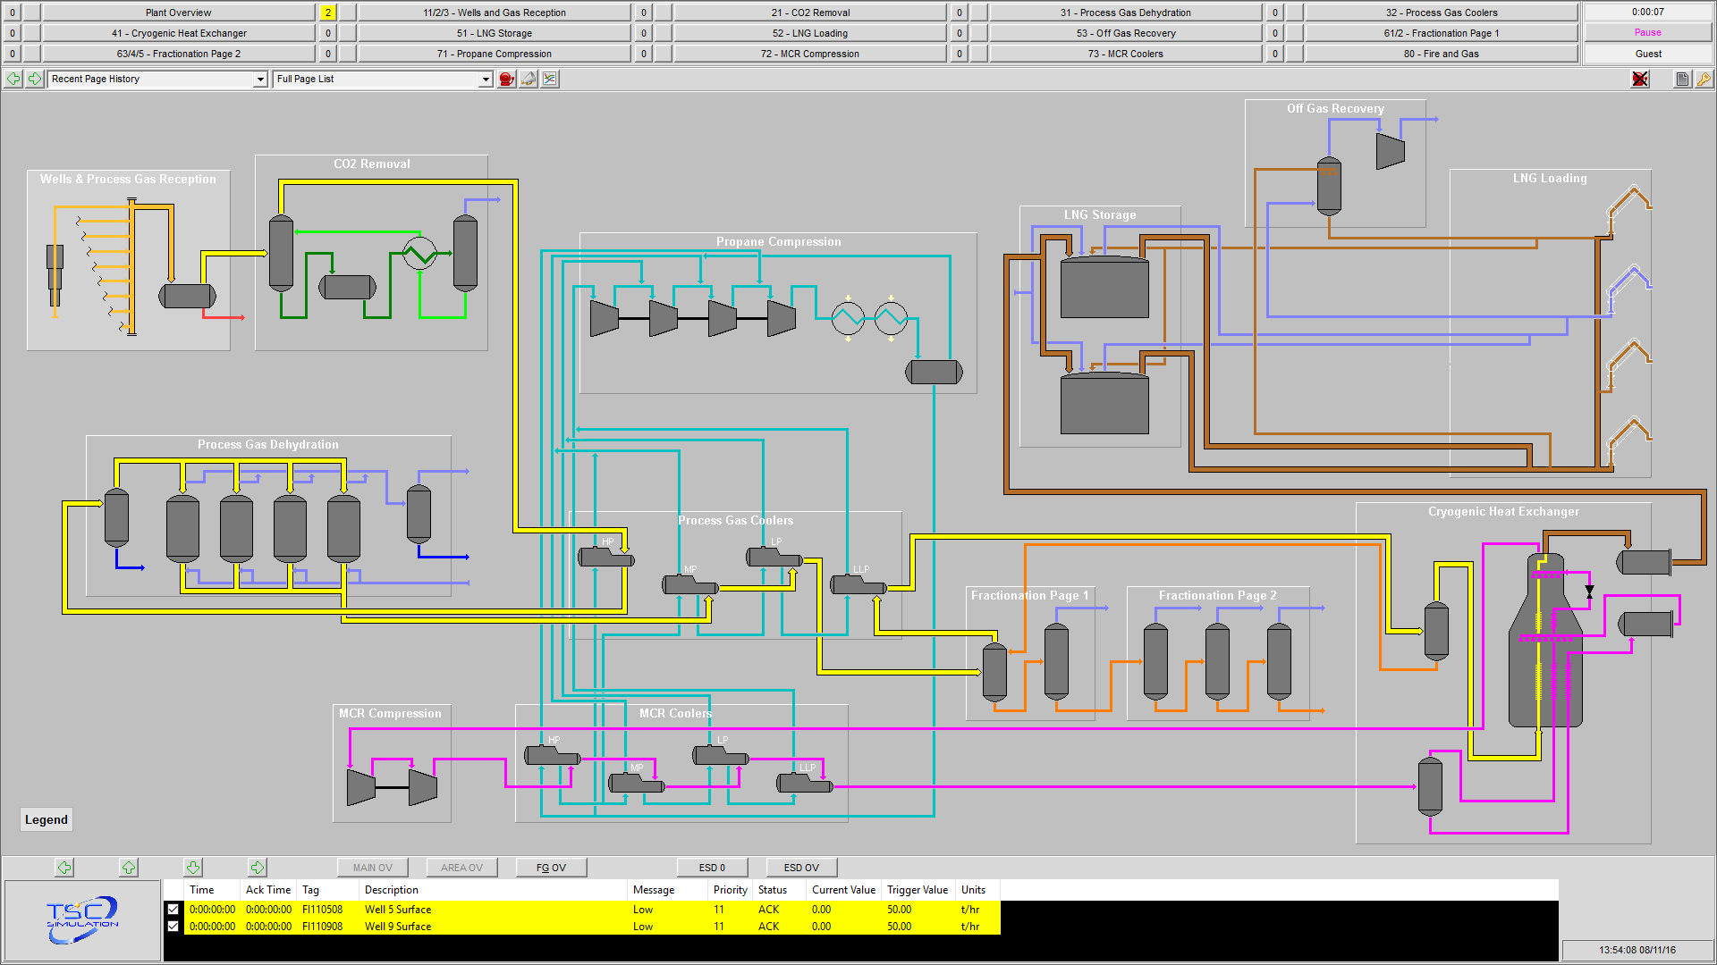Click the Trigger Value column header
Screen dimensions: 1717x965
coord(918,890)
